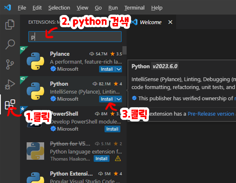Open the Search view in activity bar

[x=10, y=44]
